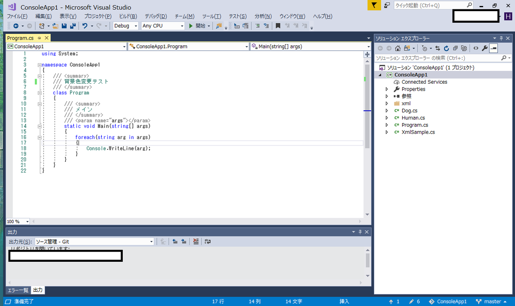Collapse the Main method code region
This screenshot has height=306, width=515.
click(39, 126)
